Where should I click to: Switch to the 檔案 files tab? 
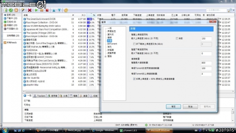74,96
